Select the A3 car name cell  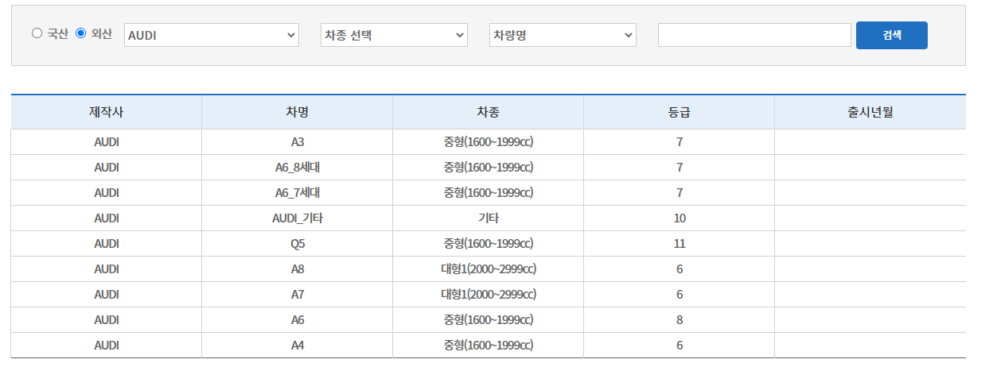tap(297, 142)
